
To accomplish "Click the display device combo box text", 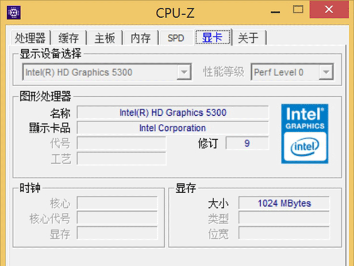I will click(79, 72).
